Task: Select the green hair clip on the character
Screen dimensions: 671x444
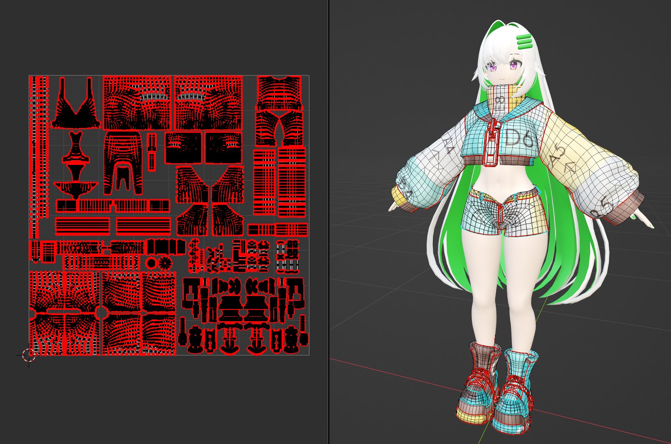Action: click(x=525, y=41)
